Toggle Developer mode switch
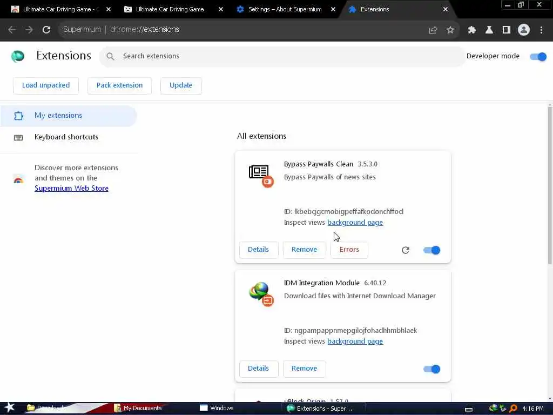The image size is (553, 415). point(538,56)
